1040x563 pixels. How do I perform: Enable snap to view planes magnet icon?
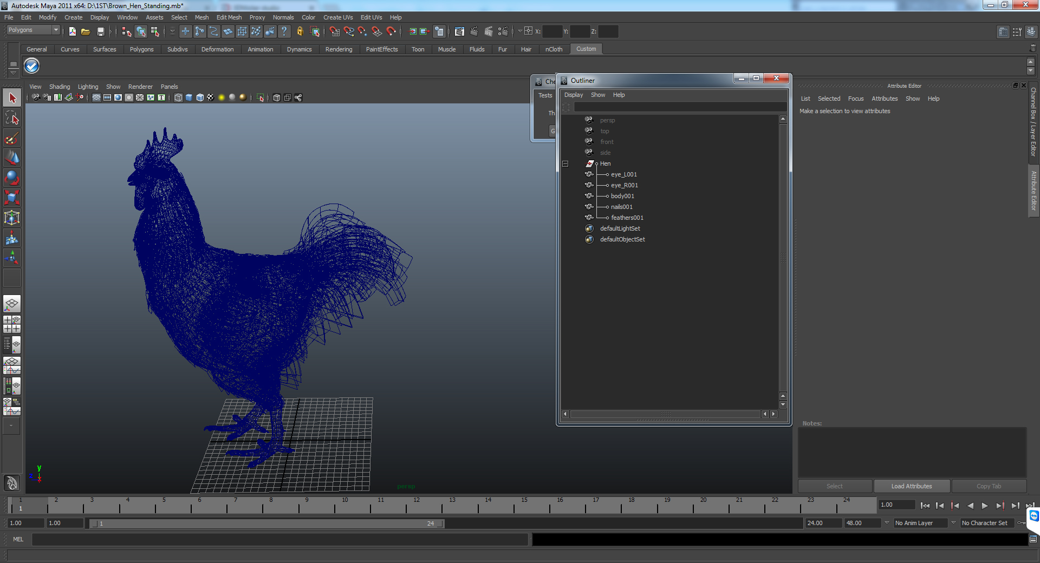point(376,31)
